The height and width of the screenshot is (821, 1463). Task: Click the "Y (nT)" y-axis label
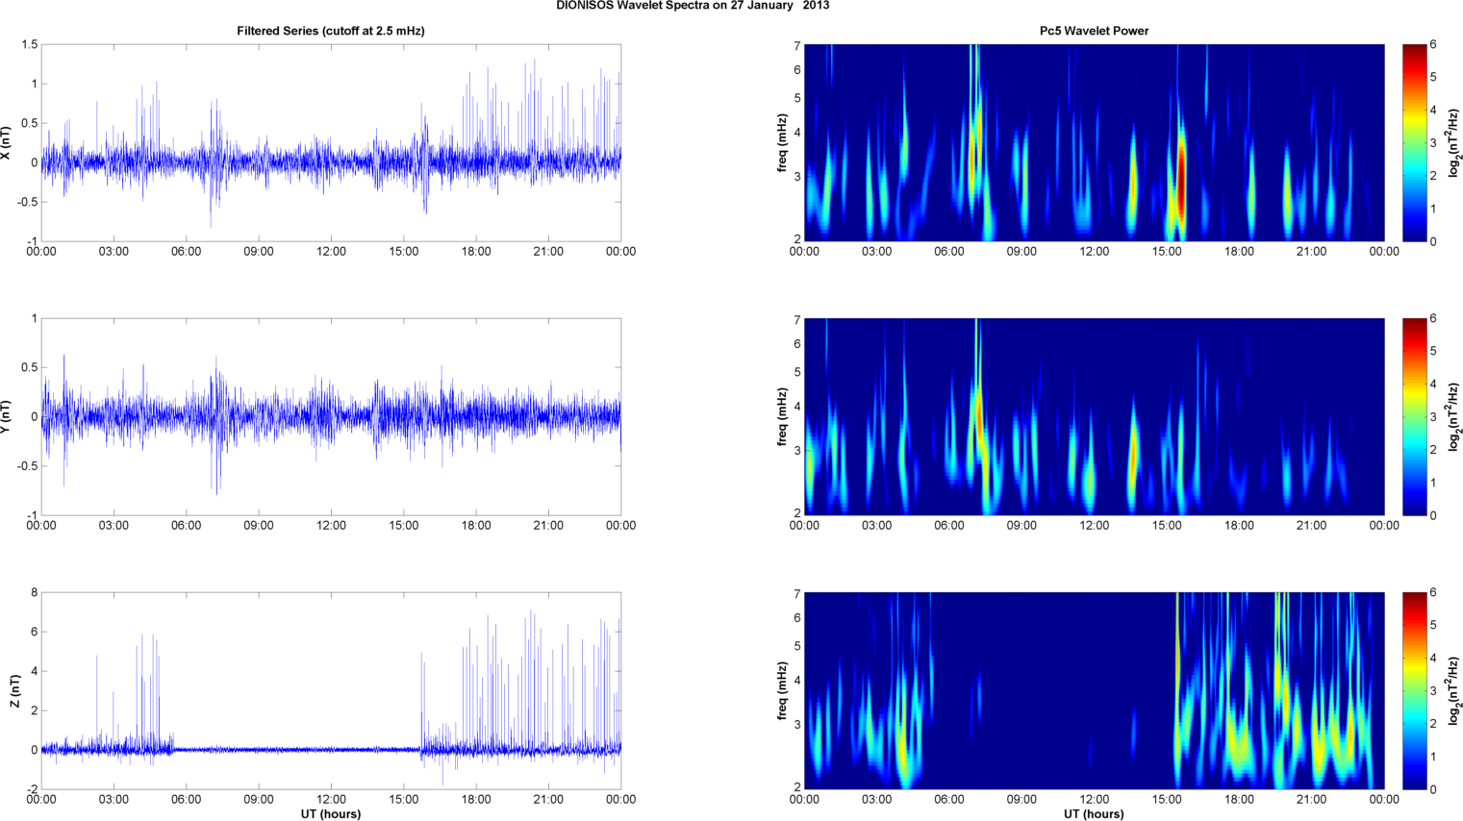[x=6, y=417]
